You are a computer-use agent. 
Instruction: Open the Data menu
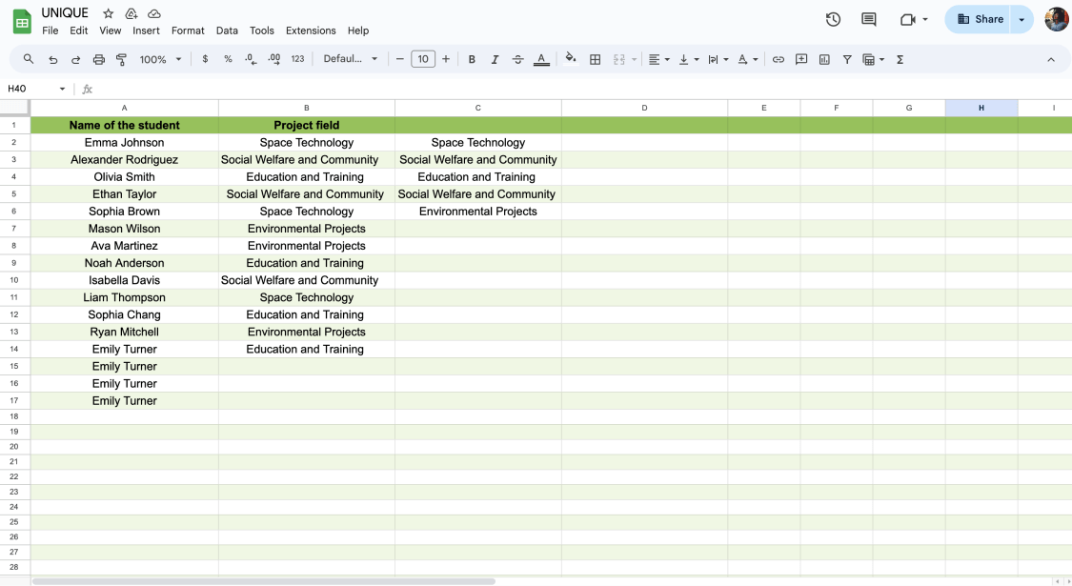(227, 30)
